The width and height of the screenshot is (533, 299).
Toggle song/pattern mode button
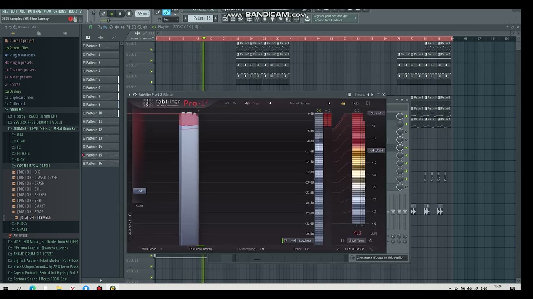click(103, 14)
